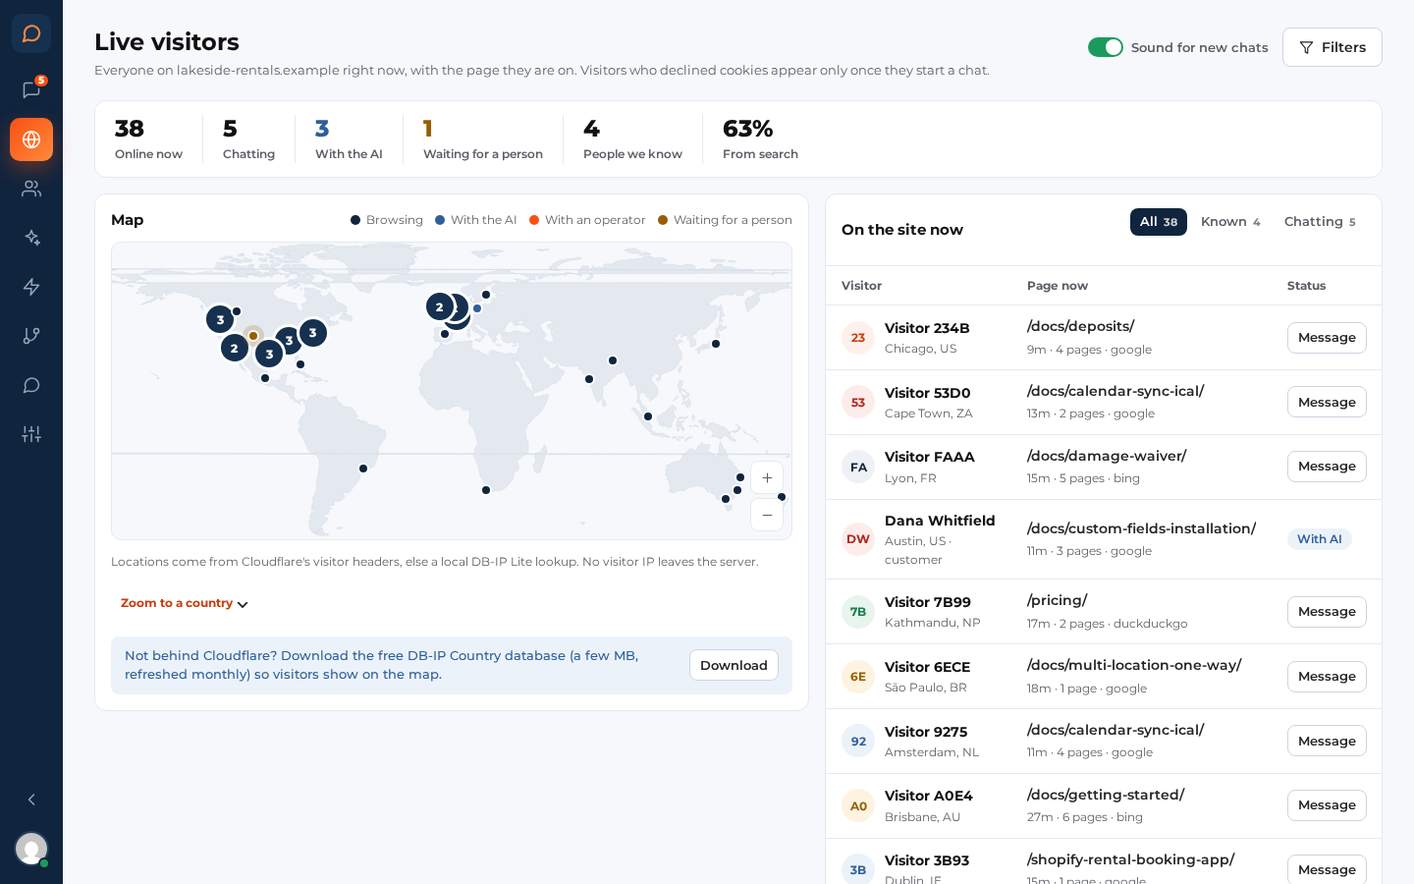Screen dimensions: 1414x884
Task: Expand Zoom to a country
Action: click(185, 603)
